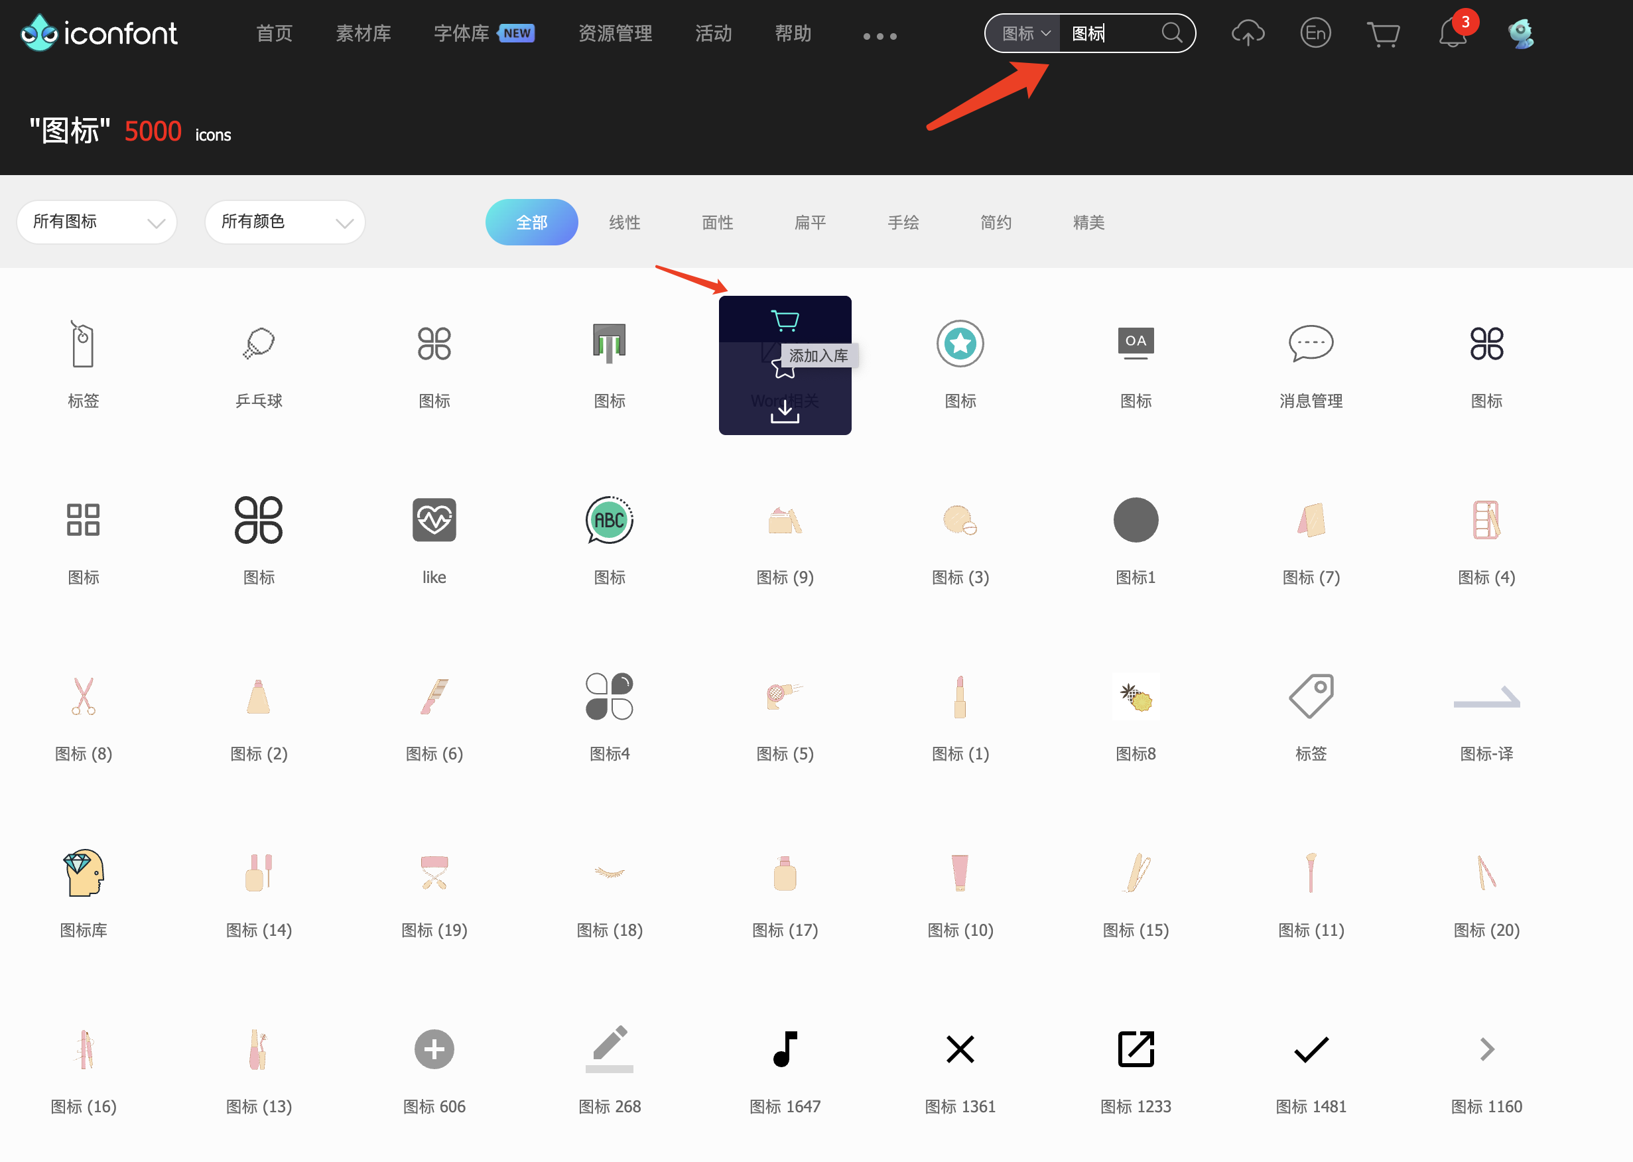This screenshot has height=1162, width=1633.
Task: Switch to the 线性 style filter tab
Action: pos(624,223)
